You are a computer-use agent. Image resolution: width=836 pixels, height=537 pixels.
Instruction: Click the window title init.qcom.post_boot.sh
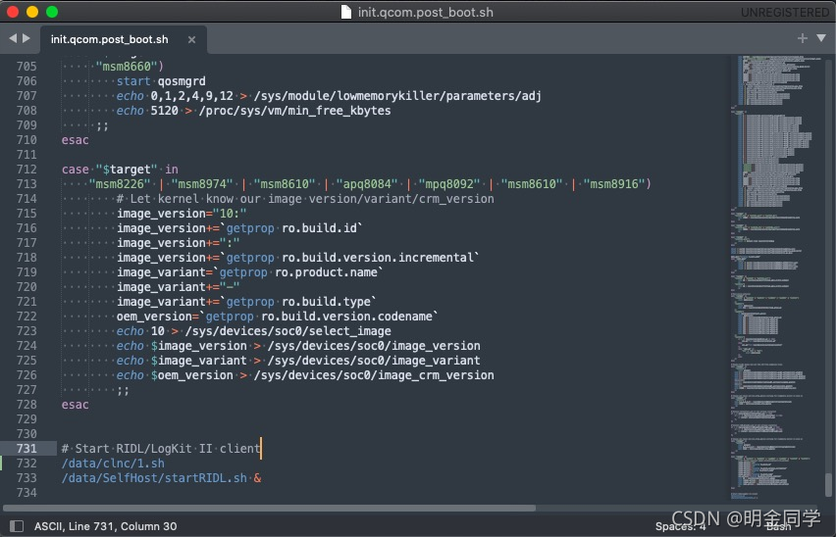426,12
